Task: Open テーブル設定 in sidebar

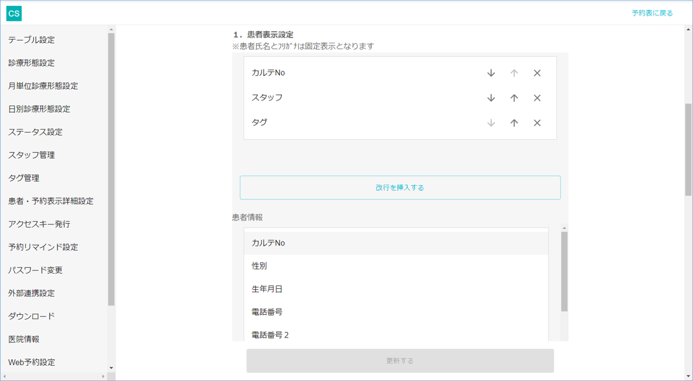Action: tap(31, 40)
